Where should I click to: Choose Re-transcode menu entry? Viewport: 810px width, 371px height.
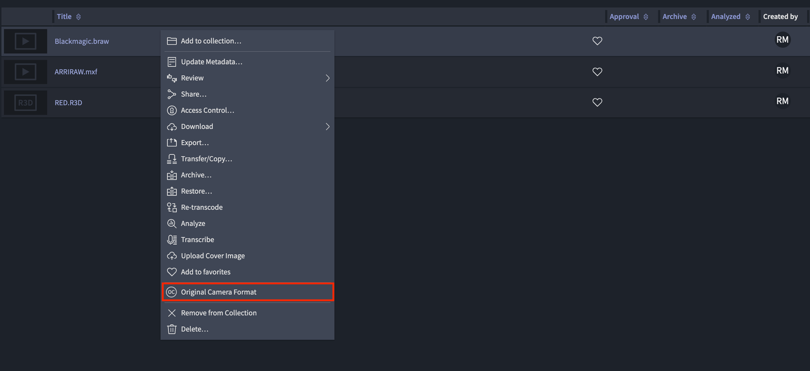247,207
